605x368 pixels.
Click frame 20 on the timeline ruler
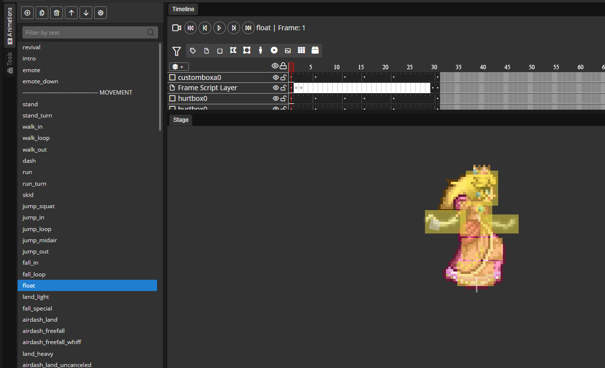click(x=385, y=67)
